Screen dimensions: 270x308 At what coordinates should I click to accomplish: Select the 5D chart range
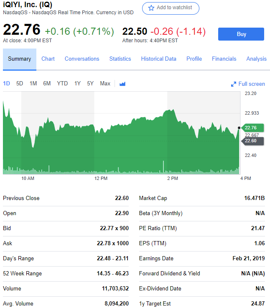point(19,83)
